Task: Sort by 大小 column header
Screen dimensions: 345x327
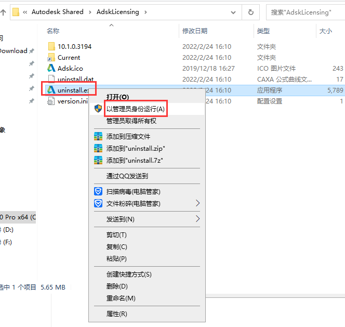Action: 326,31
